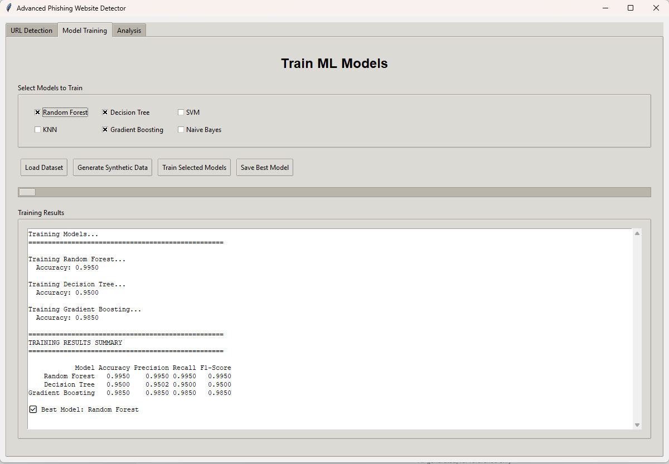Start training with Train Selected Models
This screenshot has width=669, height=464.
194,168
